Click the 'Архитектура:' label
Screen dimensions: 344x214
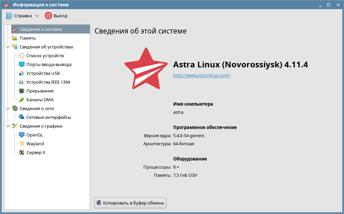157,144
